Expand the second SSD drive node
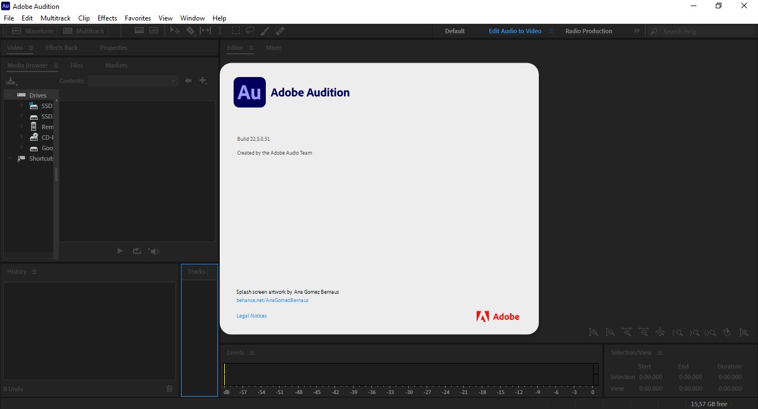Screen dimensions: 758x409 [x=21, y=116]
